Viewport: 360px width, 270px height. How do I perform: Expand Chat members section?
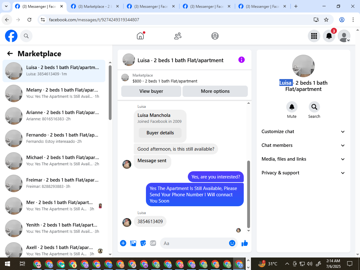[303, 145]
